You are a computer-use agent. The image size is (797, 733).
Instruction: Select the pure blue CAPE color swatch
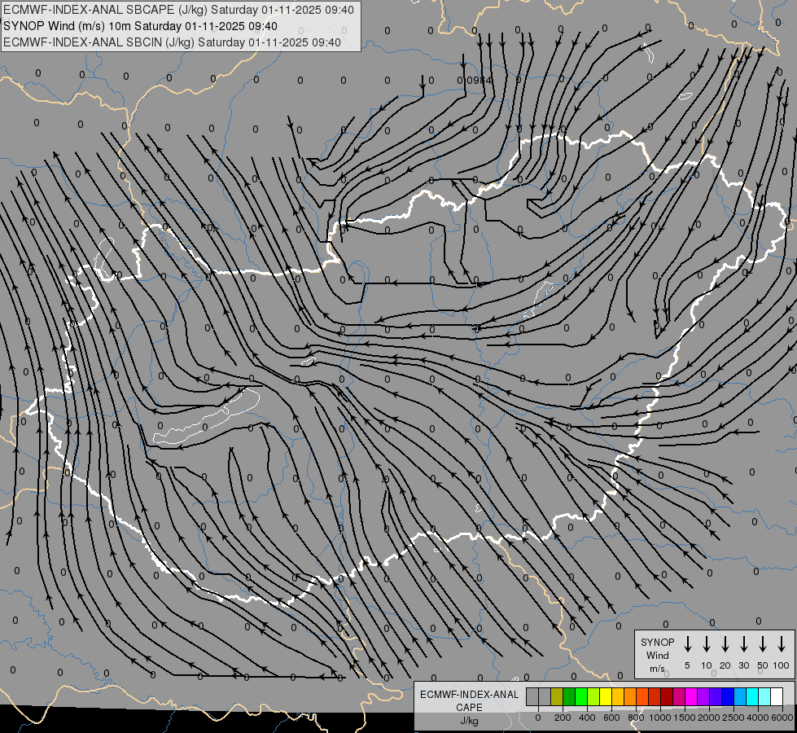click(728, 696)
